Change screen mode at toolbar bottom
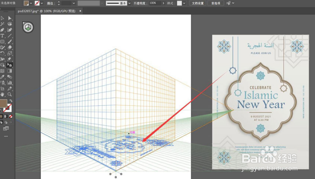The image size is (315, 179). point(6,129)
